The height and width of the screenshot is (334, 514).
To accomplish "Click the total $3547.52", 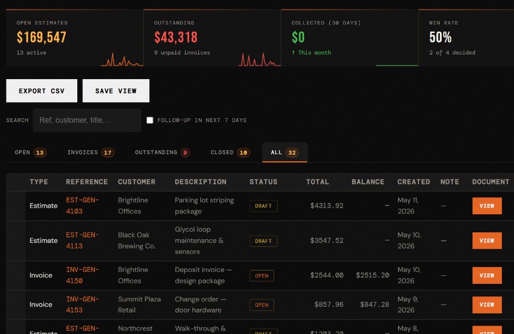I will point(327,240).
